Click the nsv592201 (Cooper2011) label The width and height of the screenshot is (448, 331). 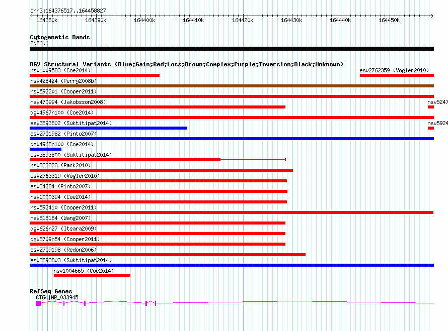pos(63,91)
